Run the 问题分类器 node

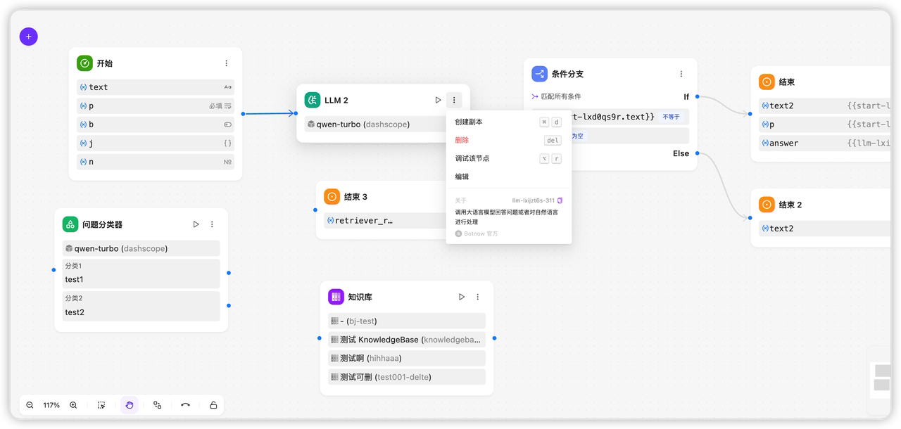tap(196, 224)
